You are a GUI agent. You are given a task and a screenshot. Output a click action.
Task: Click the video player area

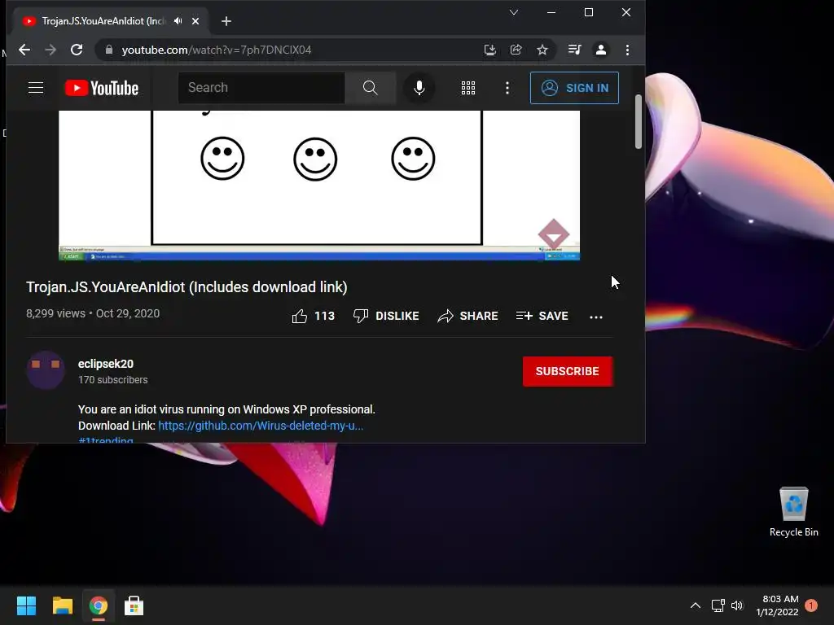click(x=319, y=185)
